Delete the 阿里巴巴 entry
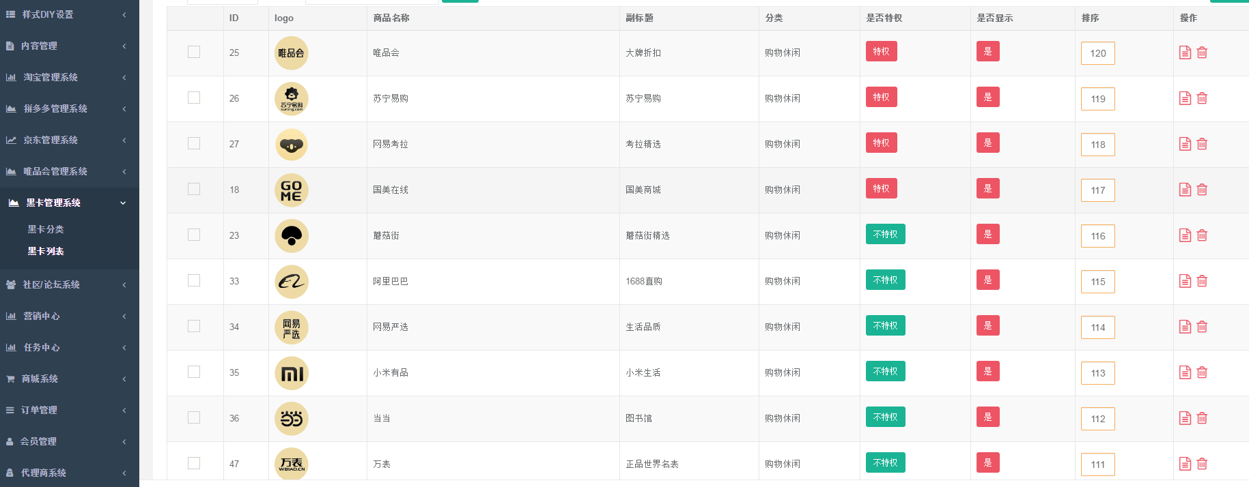Viewport: 1249px width, 487px height. pos(1202,281)
